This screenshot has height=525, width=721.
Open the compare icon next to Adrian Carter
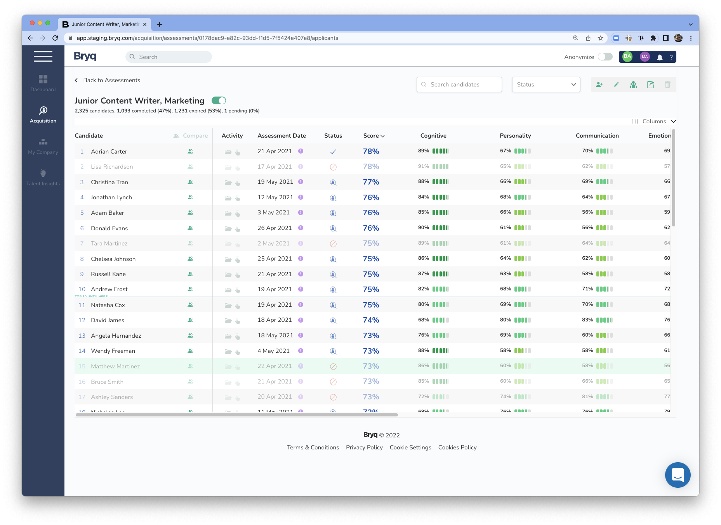click(190, 151)
